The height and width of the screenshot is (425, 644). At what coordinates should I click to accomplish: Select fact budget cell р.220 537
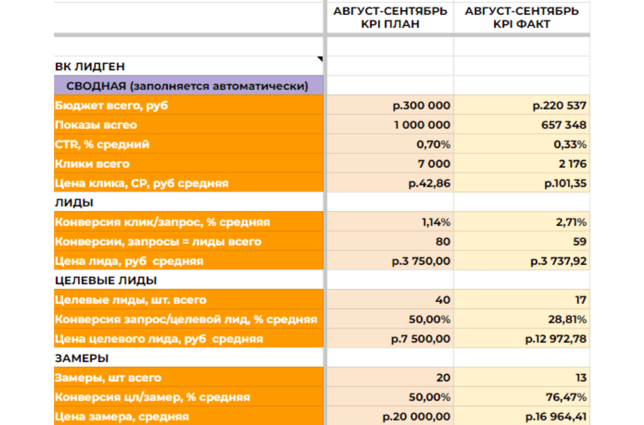pos(522,105)
